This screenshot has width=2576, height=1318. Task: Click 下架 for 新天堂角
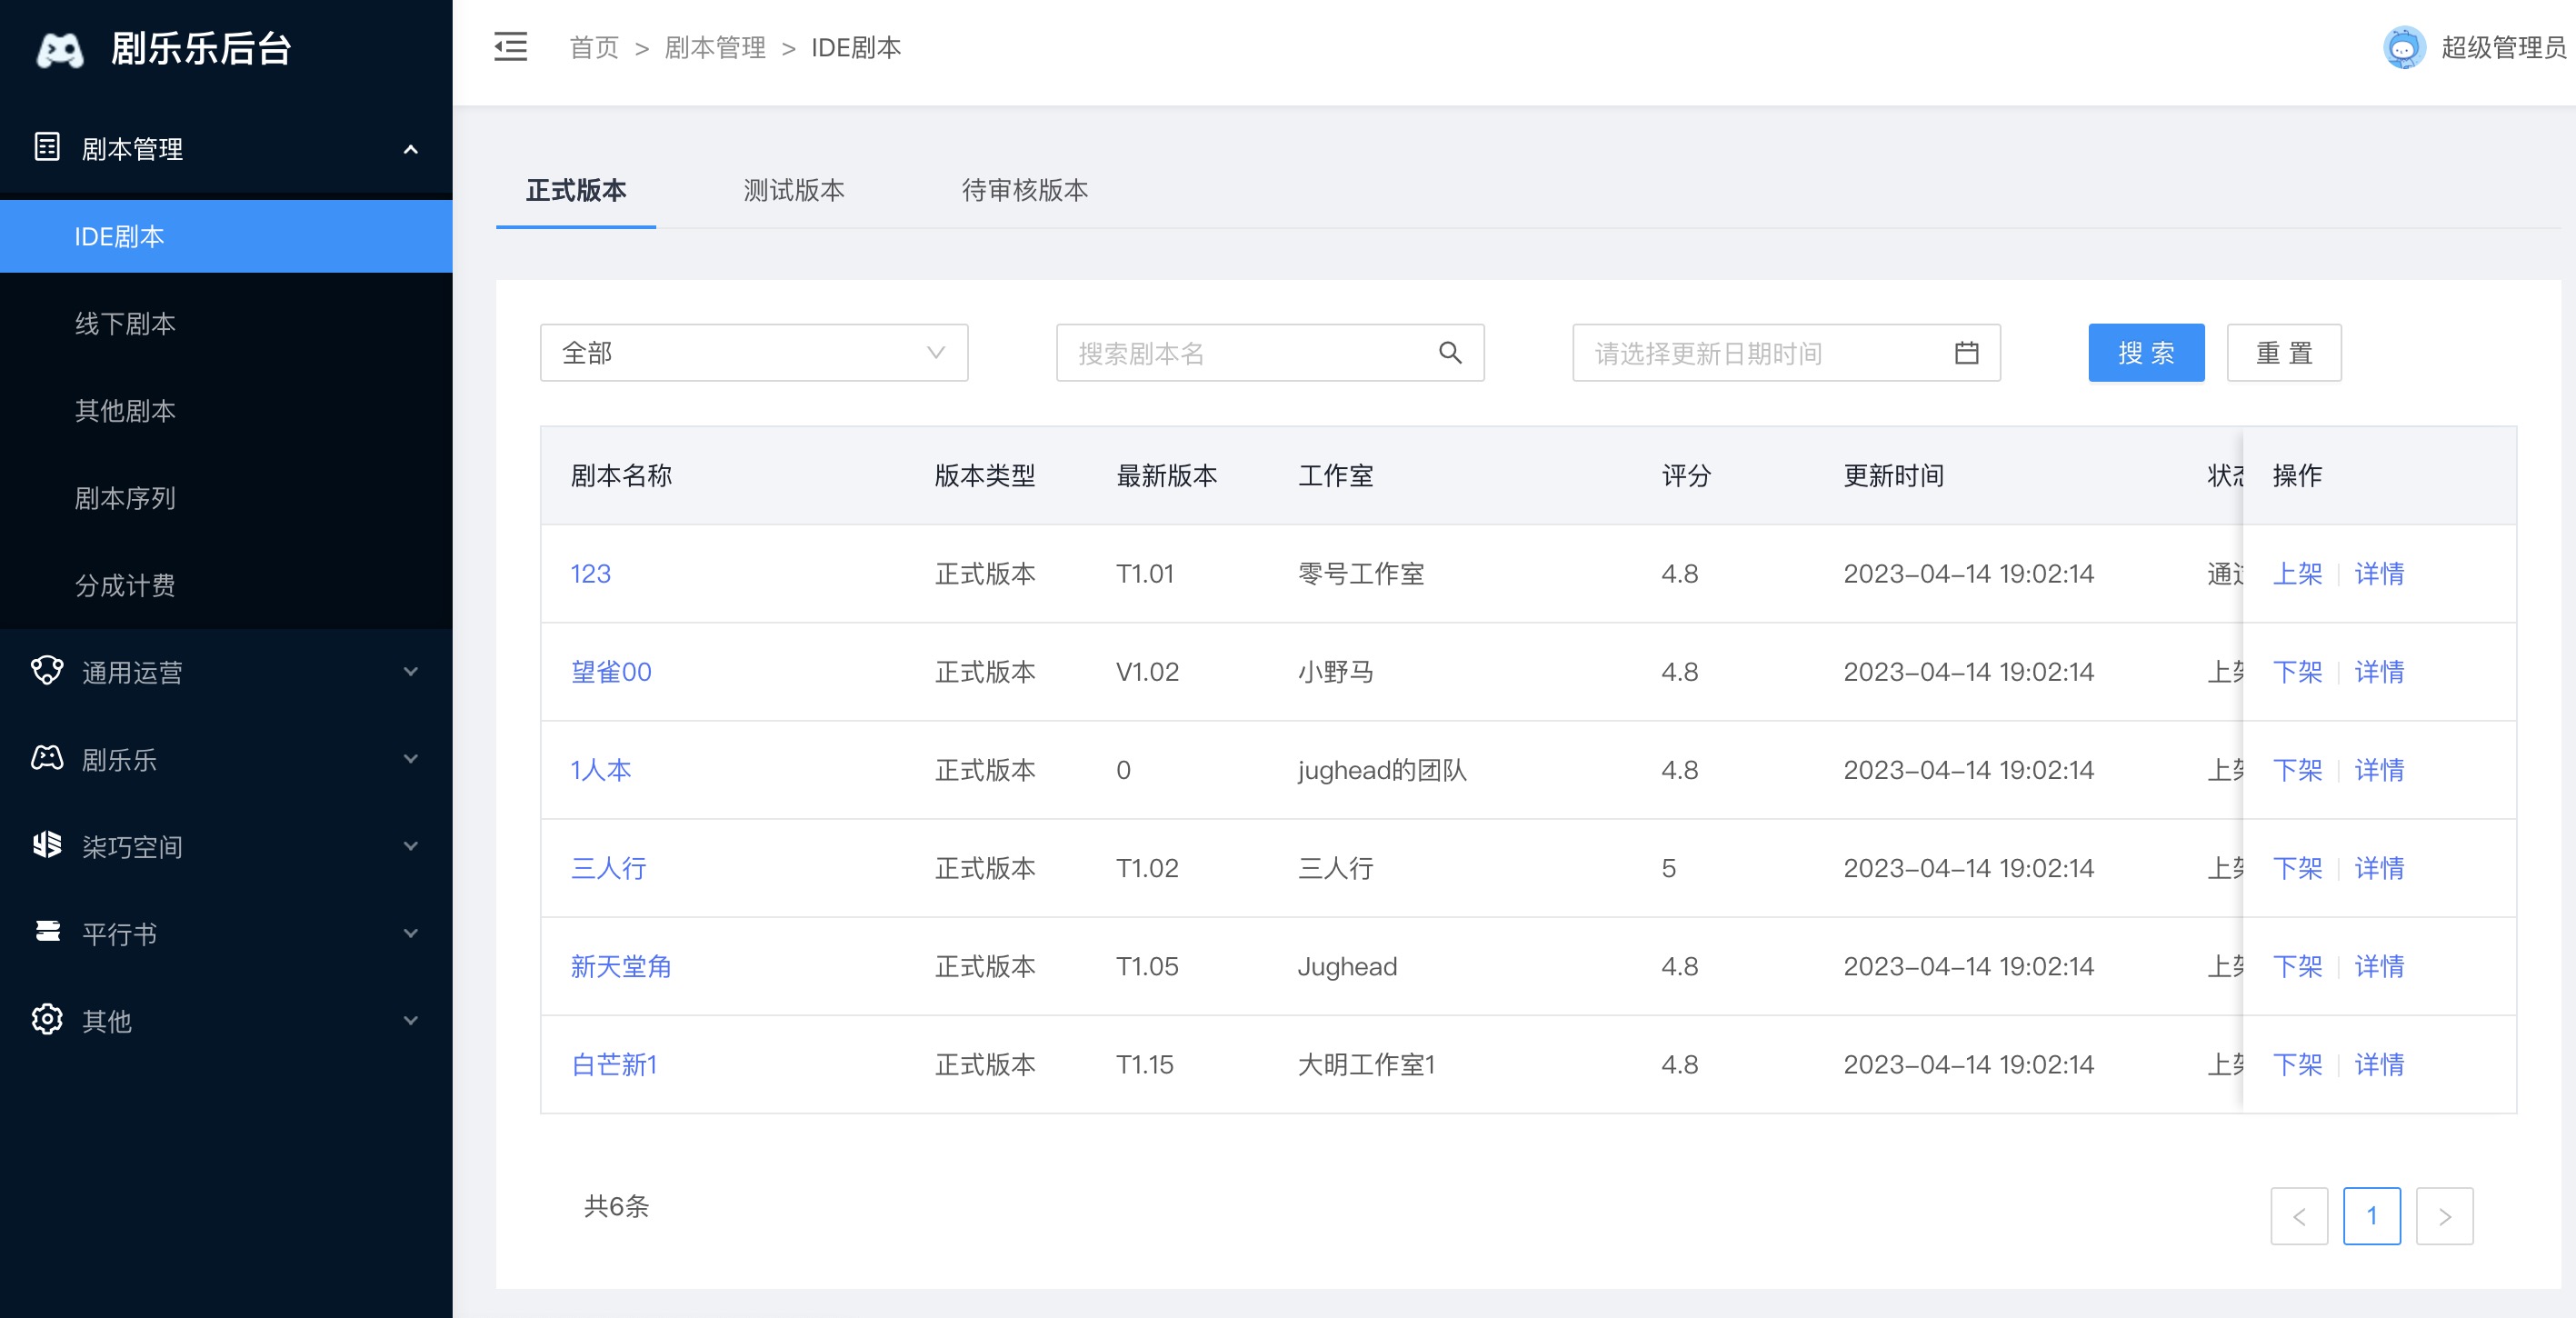(x=2297, y=965)
